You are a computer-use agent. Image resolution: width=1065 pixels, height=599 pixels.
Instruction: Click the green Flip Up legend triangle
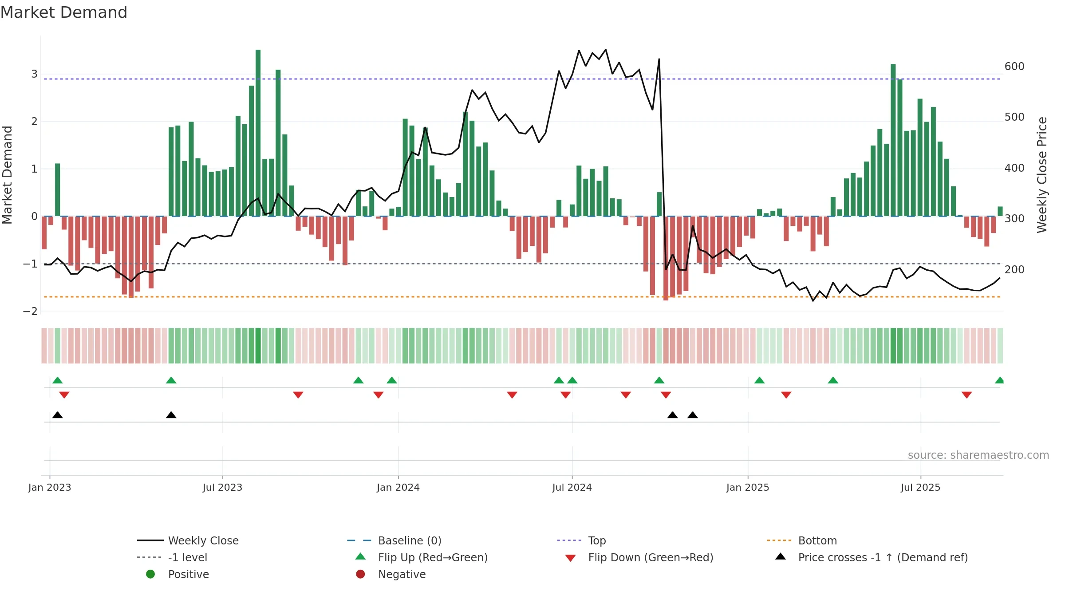[x=361, y=556]
